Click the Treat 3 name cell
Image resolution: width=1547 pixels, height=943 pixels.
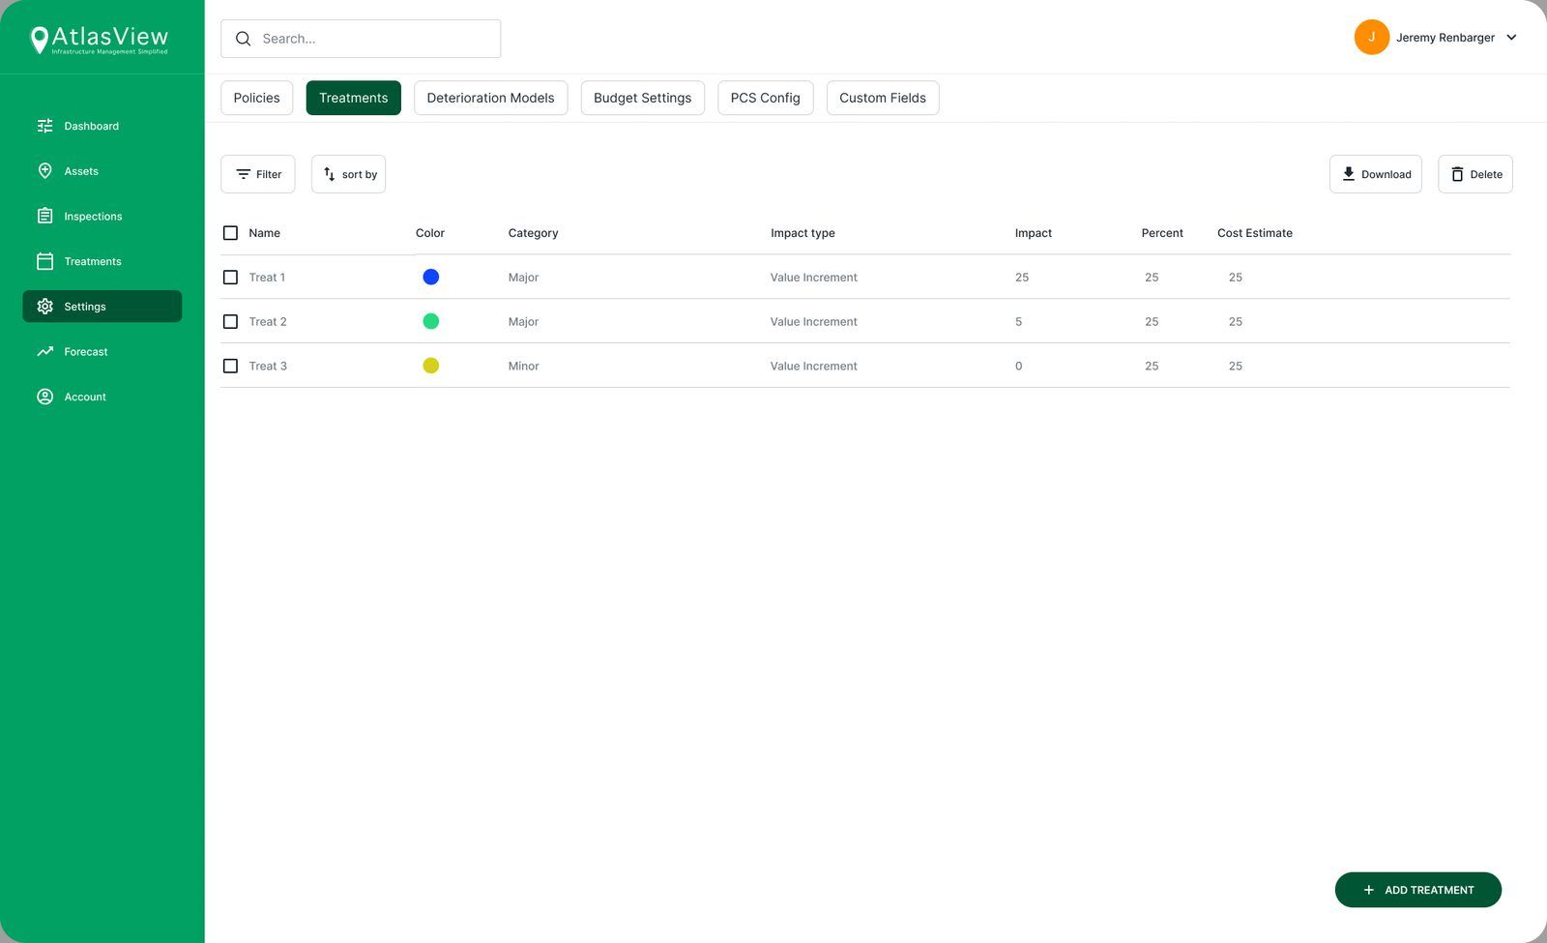click(268, 367)
